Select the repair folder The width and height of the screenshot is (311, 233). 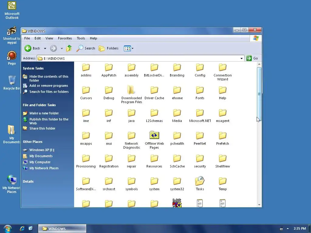coord(132,161)
